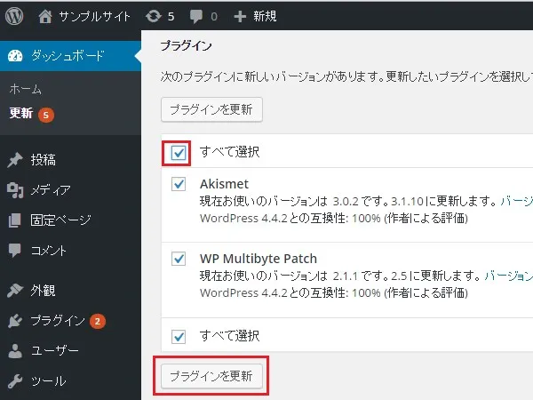This screenshot has width=533, height=400.
Task: Click the ダッシュボード gauge icon
Action: pyautogui.click(x=15, y=56)
